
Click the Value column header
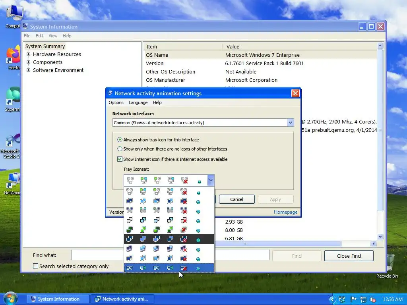[300, 46]
